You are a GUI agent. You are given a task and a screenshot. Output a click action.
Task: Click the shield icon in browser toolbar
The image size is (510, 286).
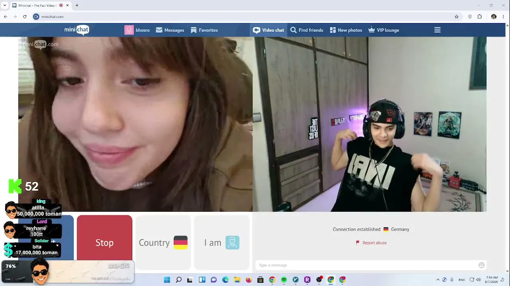470,17
